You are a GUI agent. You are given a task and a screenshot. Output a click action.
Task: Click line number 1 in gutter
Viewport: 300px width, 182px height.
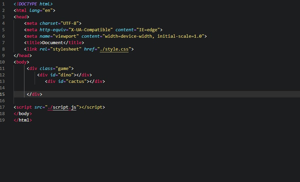(x=3, y=4)
